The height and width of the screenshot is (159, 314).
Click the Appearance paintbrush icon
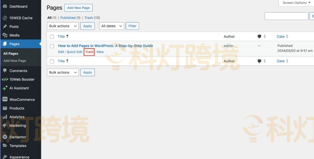click(5, 157)
